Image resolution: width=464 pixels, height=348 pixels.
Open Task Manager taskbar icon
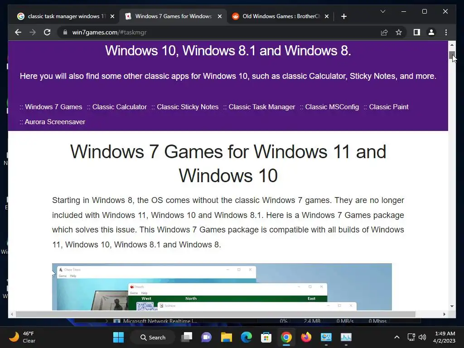coord(346,337)
